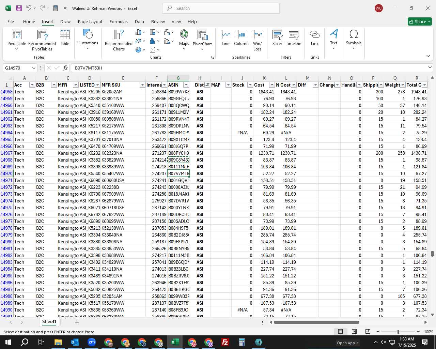
Task: Switch to Normal view in status bar
Action: click(340, 332)
